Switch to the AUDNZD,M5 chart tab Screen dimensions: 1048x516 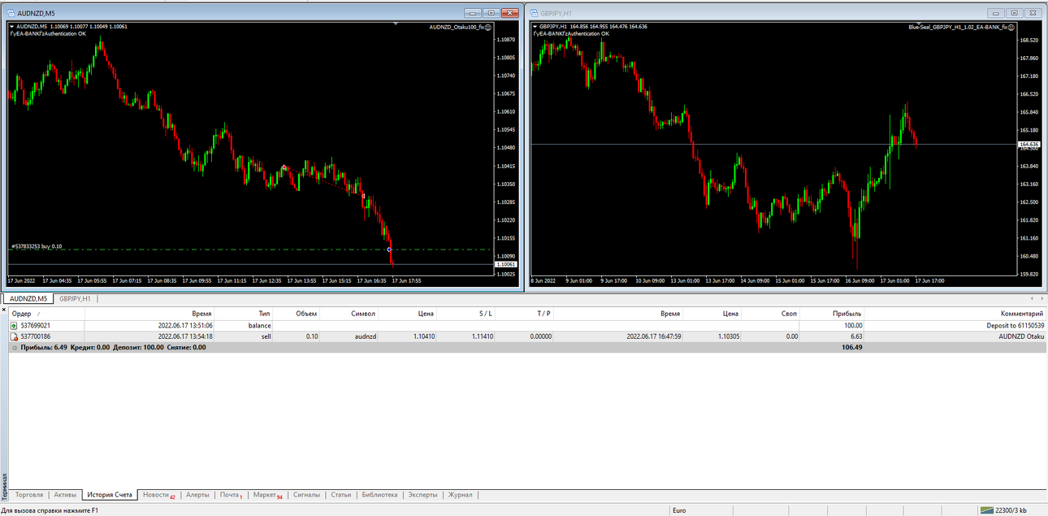pos(28,298)
